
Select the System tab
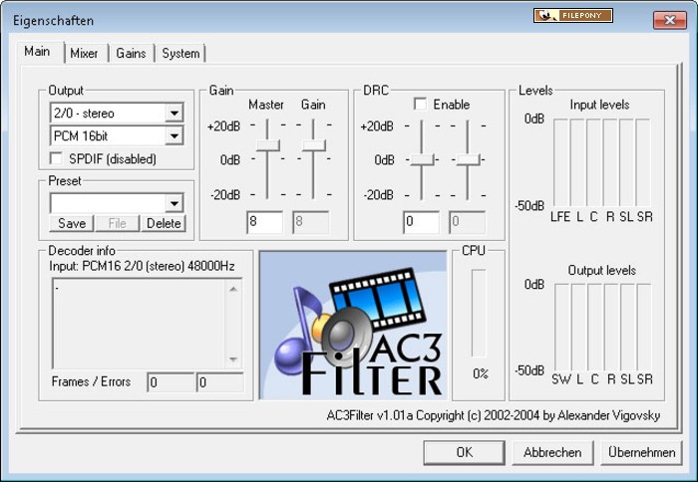(x=180, y=54)
